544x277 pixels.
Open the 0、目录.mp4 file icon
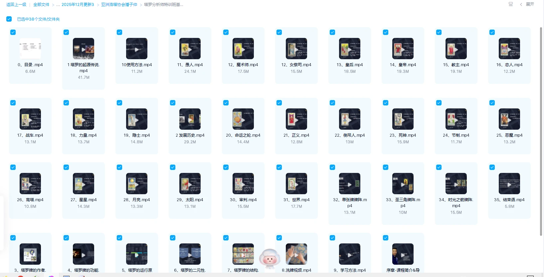pos(30,49)
